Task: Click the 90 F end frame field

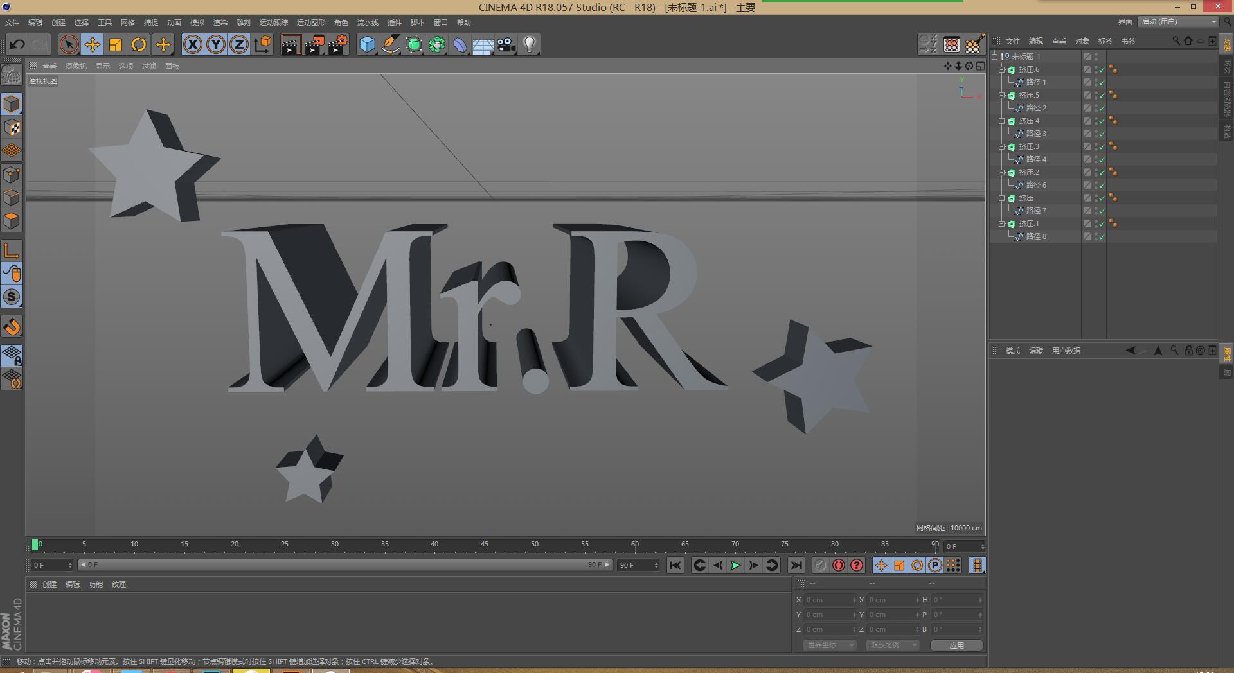Action: (x=638, y=565)
